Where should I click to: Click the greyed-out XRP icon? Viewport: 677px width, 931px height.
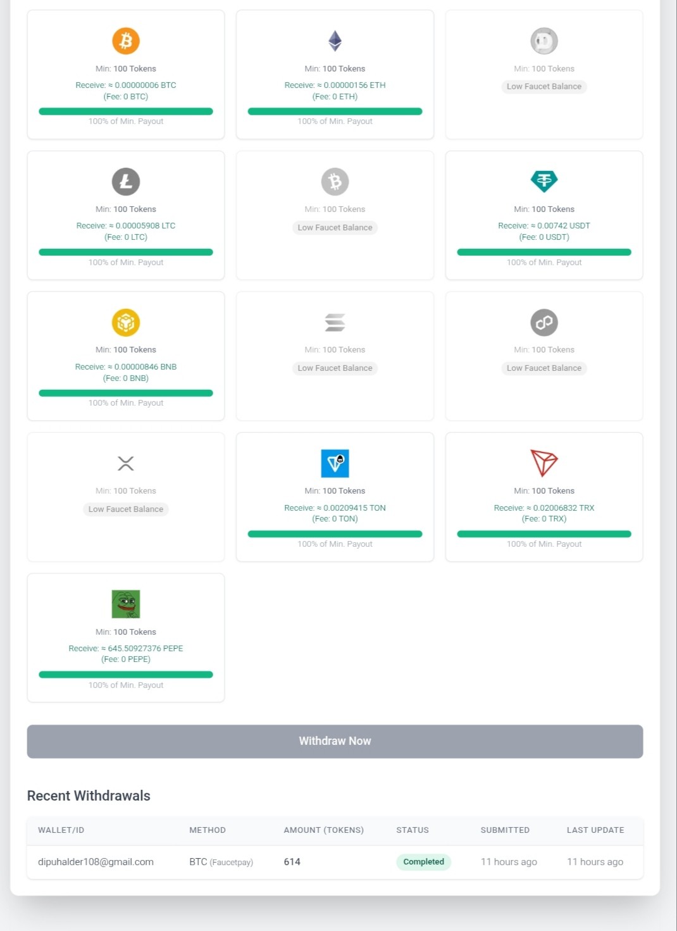(126, 463)
